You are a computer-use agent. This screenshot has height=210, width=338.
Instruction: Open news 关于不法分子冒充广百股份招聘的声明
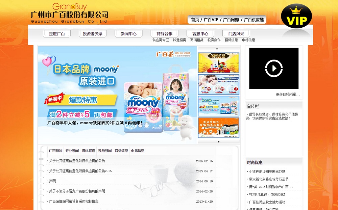pos(77,191)
